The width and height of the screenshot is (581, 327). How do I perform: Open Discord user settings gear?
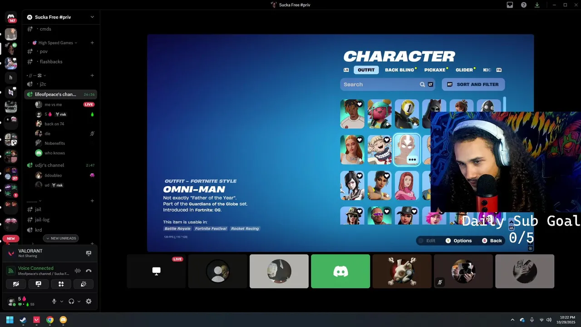coord(89,301)
